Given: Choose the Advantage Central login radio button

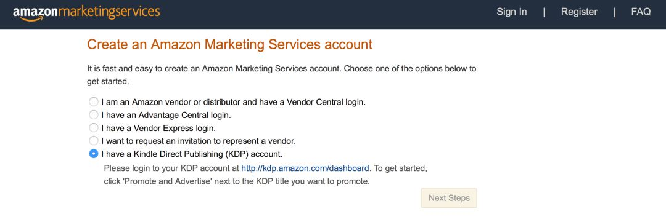Looking at the screenshot, I should pos(94,115).
